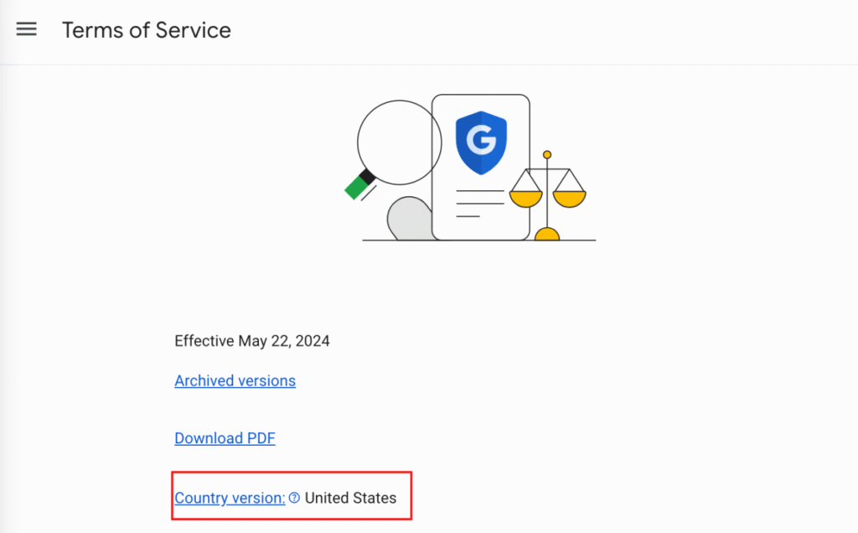The image size is (858, 533).
Task: Download the PDF via Download PDF link
Action: [x=225, y=438]
